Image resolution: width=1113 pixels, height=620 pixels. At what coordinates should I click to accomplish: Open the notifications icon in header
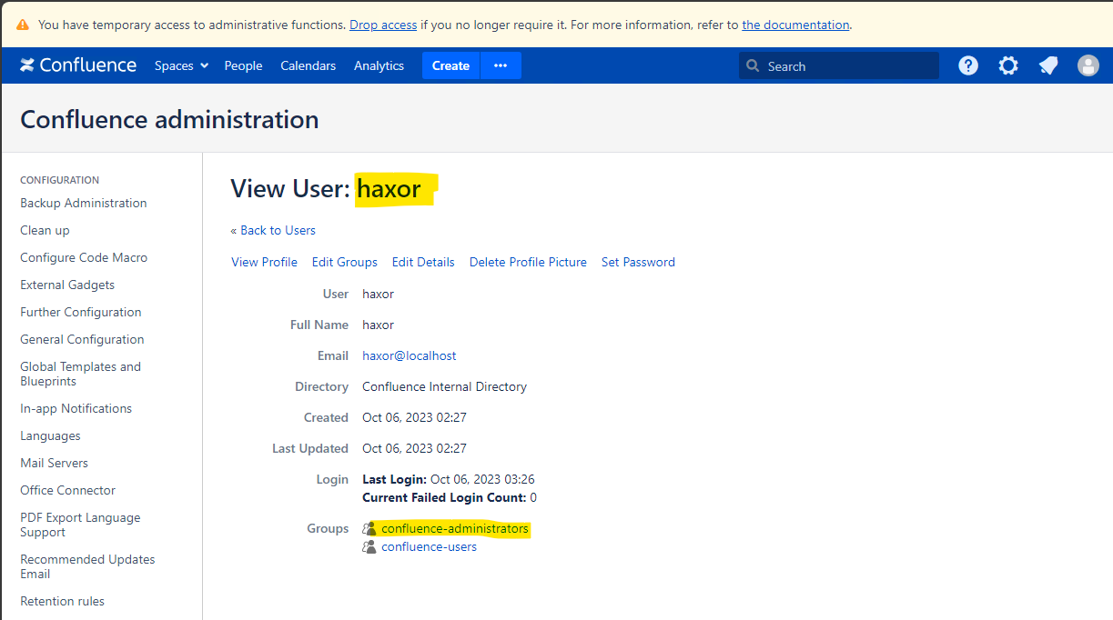coord(1048,65)
